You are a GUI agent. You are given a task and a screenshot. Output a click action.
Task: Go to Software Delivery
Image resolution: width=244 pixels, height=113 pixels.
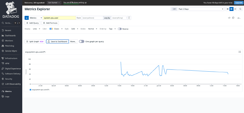[x=11, y=74]
